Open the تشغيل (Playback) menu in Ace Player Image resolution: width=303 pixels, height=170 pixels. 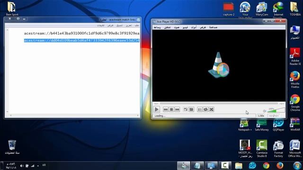(x=167, y=27)
